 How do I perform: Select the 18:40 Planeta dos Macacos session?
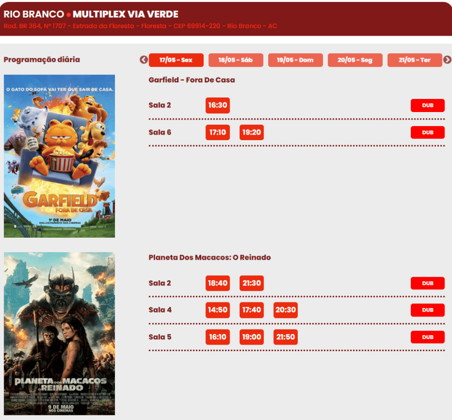[x=217, y=283]
